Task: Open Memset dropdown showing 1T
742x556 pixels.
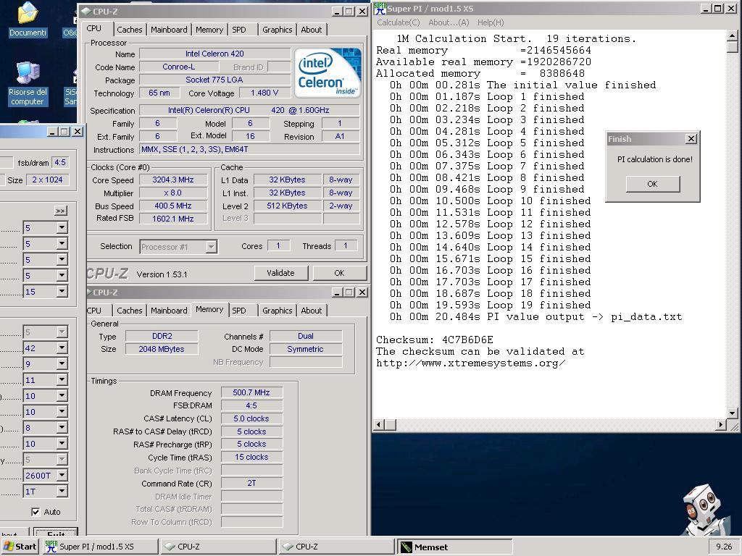Action: 62,492
